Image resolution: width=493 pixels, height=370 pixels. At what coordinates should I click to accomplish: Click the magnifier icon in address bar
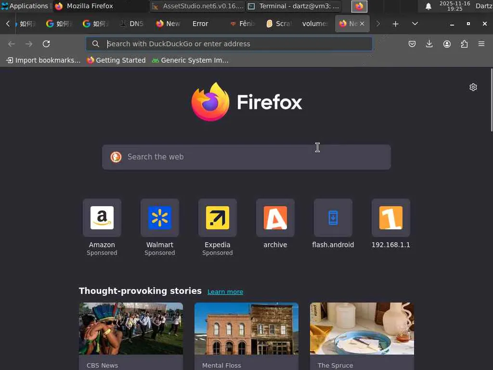(x=96, y=44)
